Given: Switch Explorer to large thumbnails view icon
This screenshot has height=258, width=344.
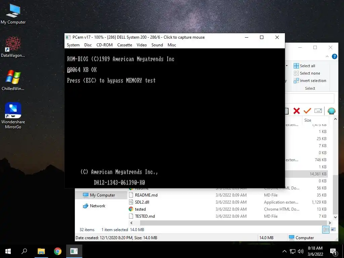Looking at the screenshot, I should coord(333,230).
